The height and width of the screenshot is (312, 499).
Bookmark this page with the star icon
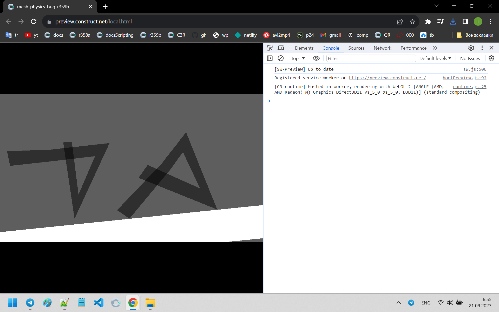point(412,22)
